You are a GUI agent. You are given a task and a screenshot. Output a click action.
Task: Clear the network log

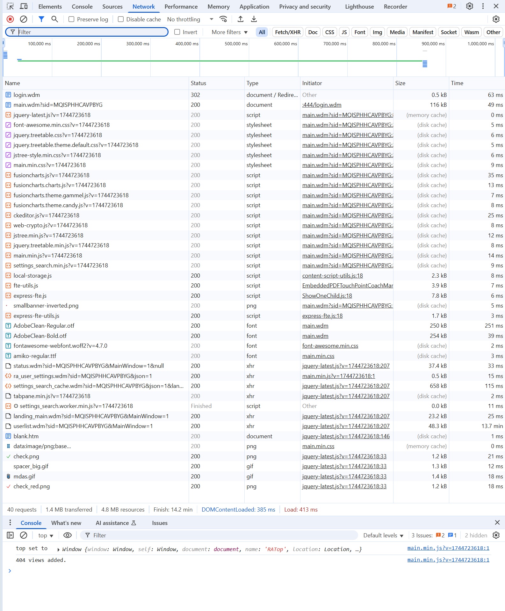click(24, 19)
